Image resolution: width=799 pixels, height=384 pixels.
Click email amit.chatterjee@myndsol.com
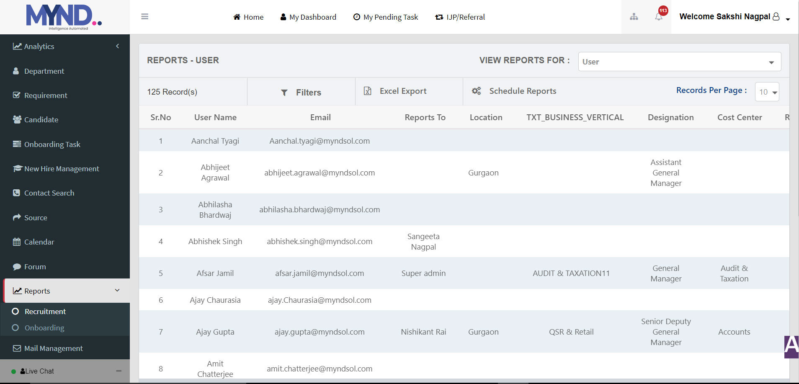[320, 369]
